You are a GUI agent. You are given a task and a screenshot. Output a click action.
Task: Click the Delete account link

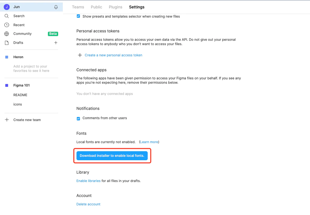tap(88, 204)
